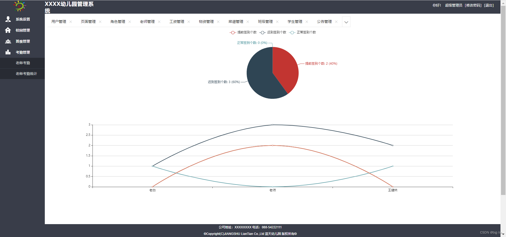506x237 pixels.
Task: Expand the 校园管理 sidebar menu
Action: tap(22, 30)
